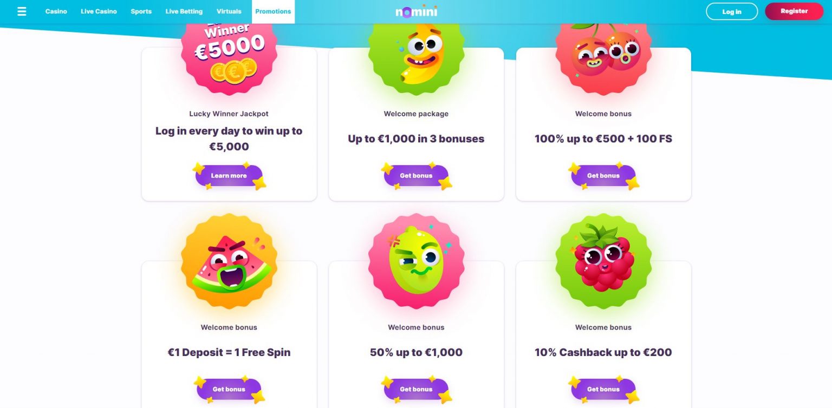Click the lime character icon
This screenshot has width=832, height=408.
[416, 261]
